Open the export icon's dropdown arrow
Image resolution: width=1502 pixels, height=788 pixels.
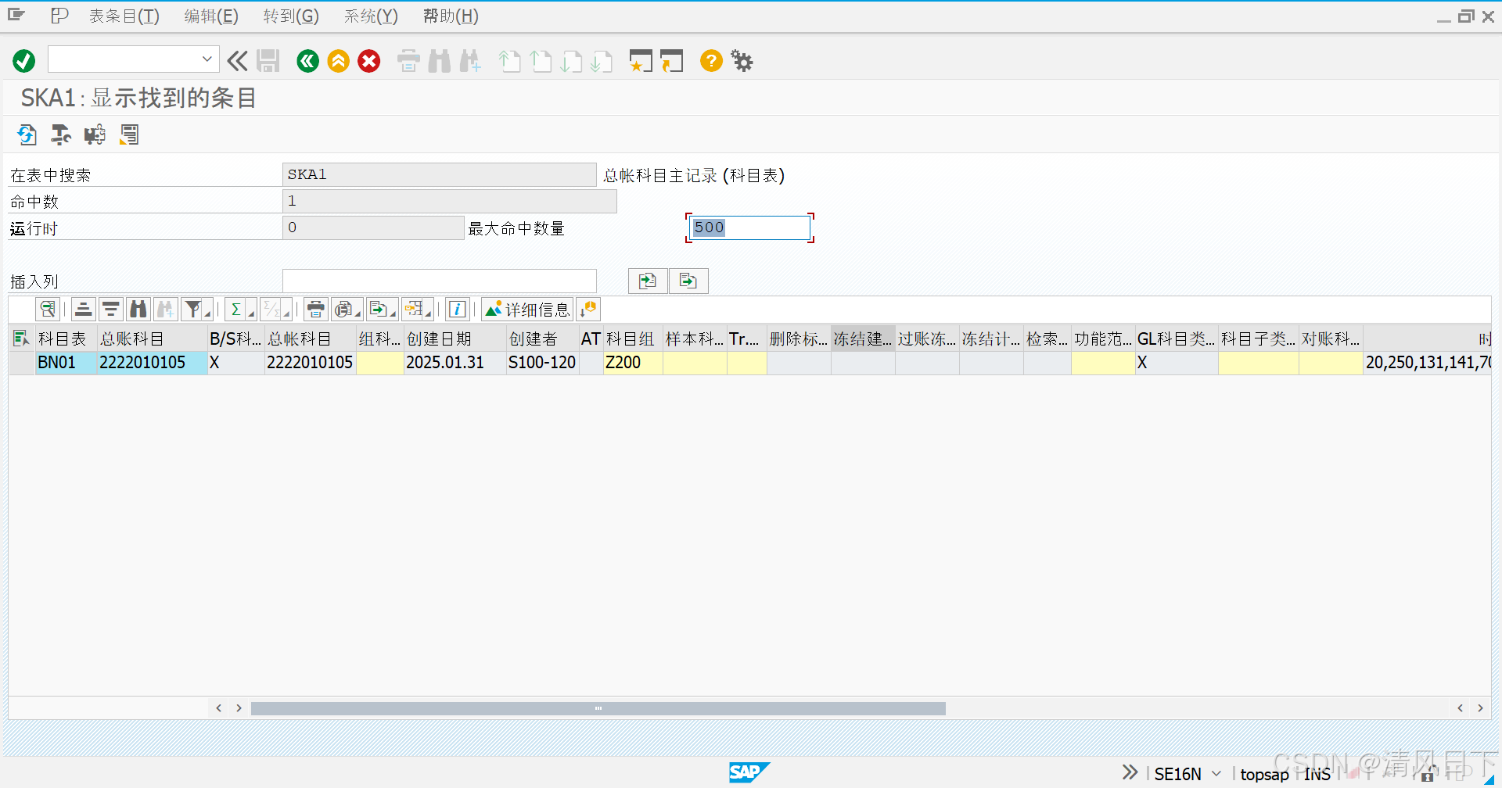pyautogui.click(x=391, y=314)
